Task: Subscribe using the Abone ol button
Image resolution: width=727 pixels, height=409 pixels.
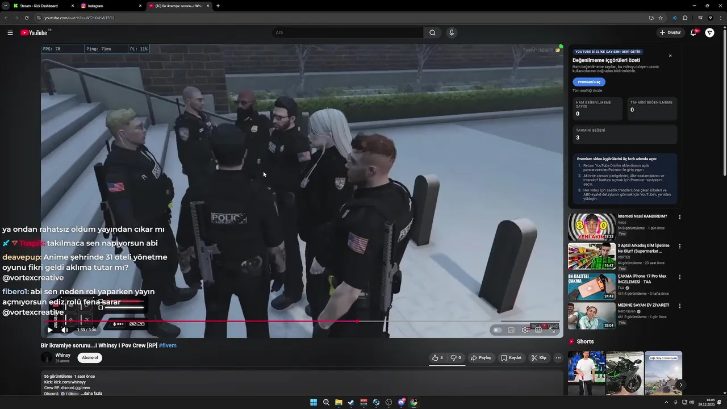Action: click(x=90, y=358)
